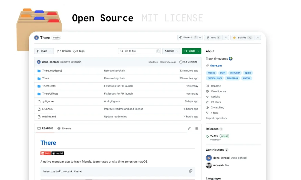This screenshot has width=301, height=180.
Task: Open the Add file dropdown
Action: 171,51
